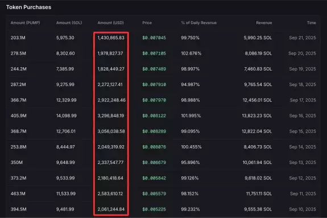The image size is (327, 218).
Task: Select the 102.676% daily revenue cell
Action: tap(191, 54)
